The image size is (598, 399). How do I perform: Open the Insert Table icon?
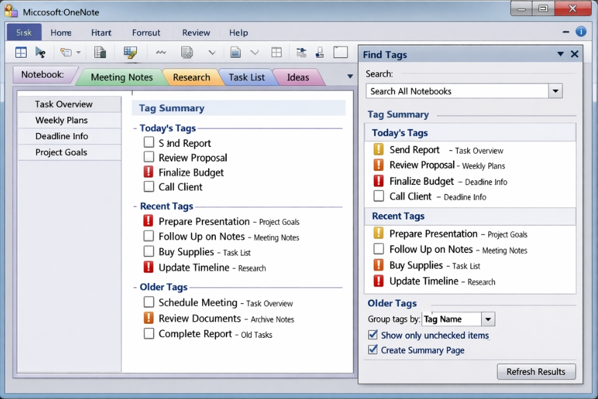276,52
